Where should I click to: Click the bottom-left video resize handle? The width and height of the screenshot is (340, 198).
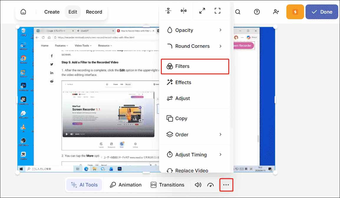pyautogui.click(x=18, y=173)
